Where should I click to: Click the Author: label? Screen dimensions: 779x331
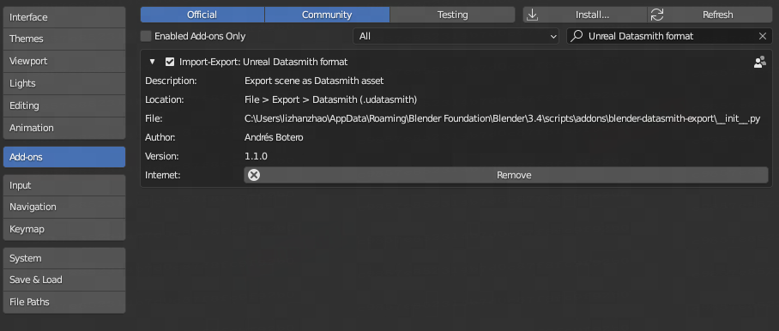click(x=160, y=137)
